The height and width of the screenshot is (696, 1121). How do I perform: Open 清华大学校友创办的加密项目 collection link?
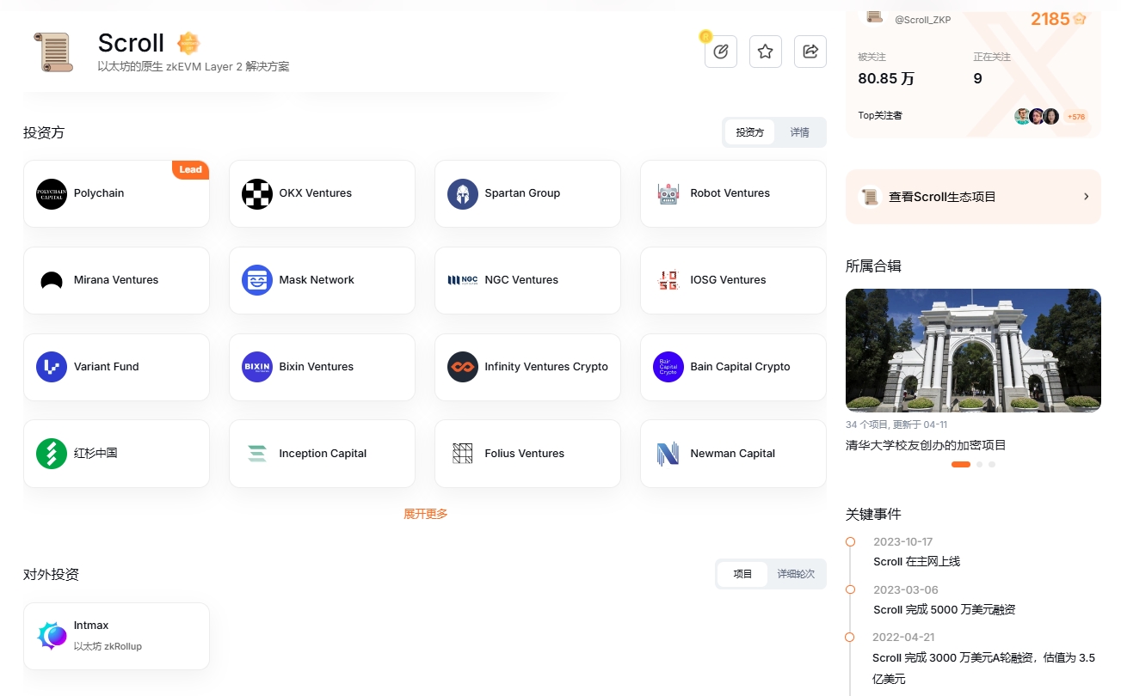click(926, 445)
